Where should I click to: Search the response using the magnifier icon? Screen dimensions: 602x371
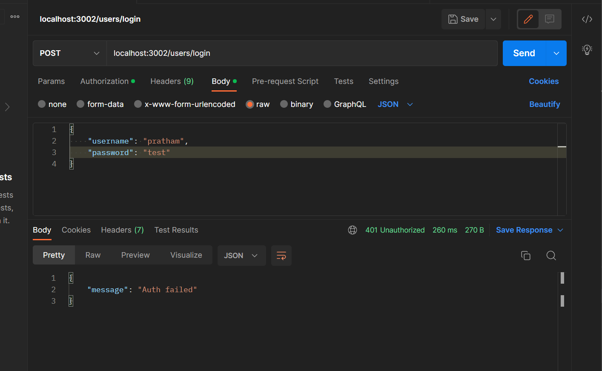click(551, 256)
